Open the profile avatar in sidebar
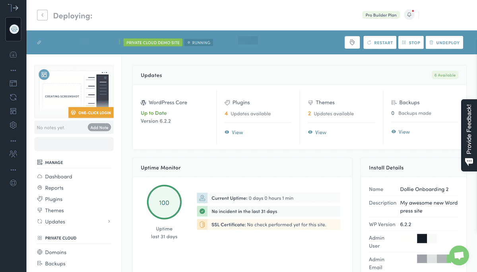The image size is (477, 272). pos(14,29)
